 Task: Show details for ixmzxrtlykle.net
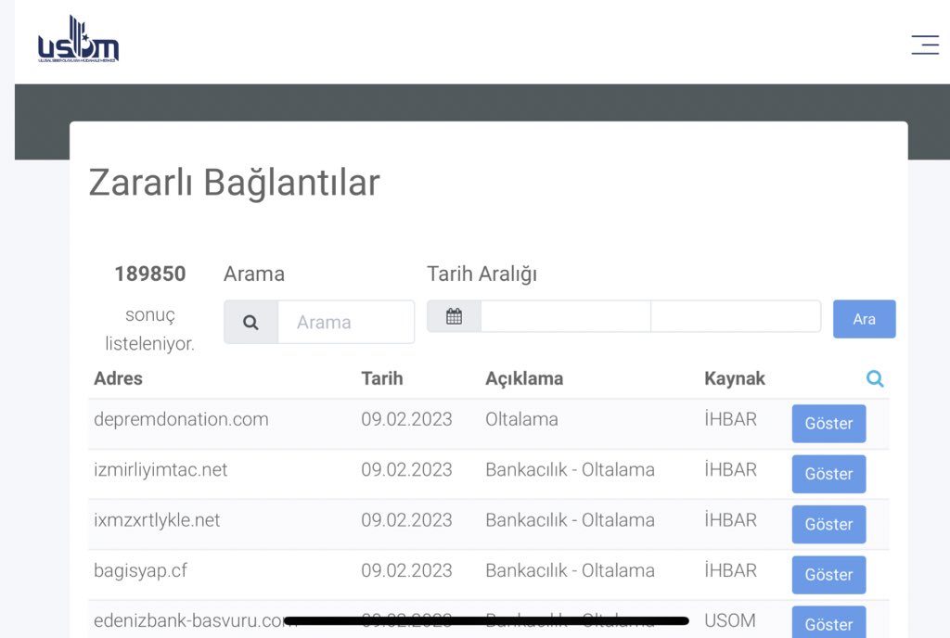[828, 524]
